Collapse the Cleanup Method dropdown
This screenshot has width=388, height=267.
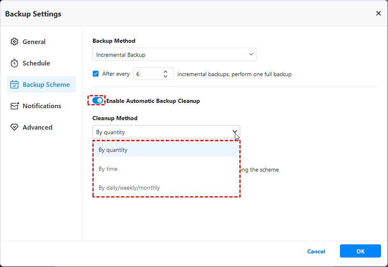(235, 132)
